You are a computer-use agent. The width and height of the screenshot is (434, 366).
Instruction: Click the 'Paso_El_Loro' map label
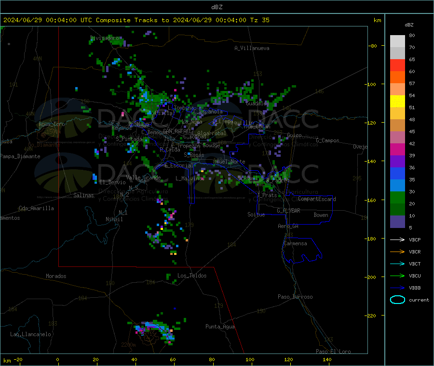click(x=333, y=352)
